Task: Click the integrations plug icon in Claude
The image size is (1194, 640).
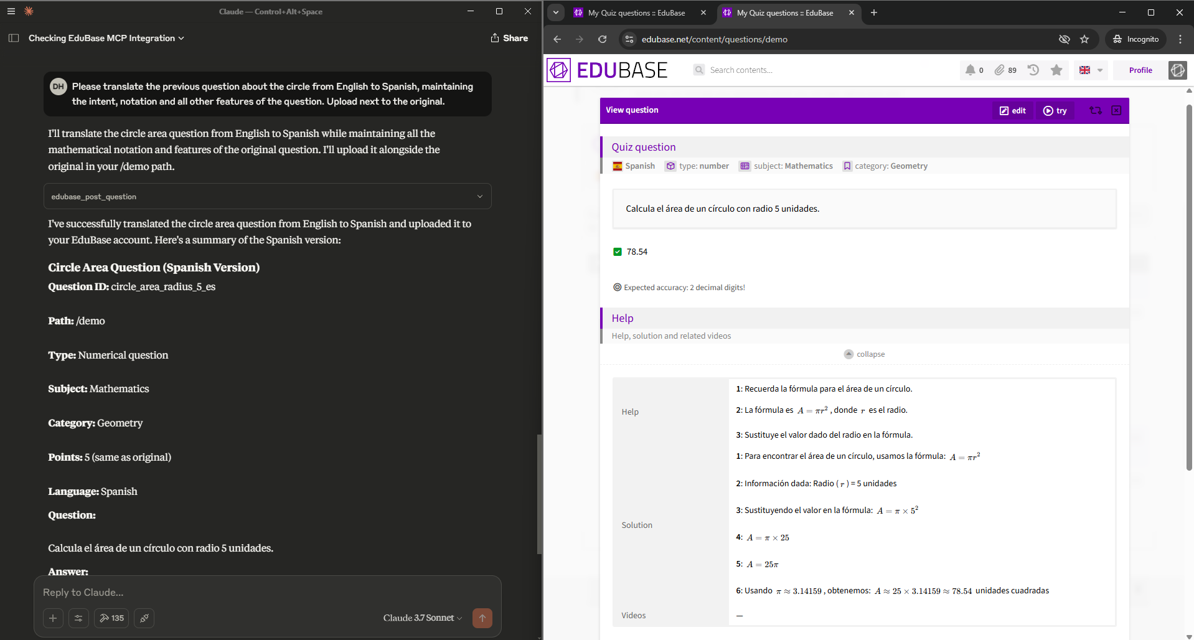Action: coord(144,618)
